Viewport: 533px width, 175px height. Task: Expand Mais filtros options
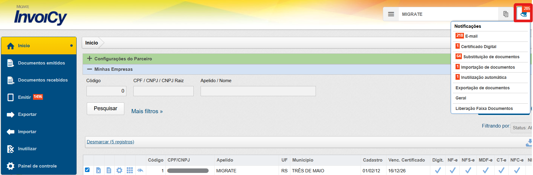click(x=147, y=111)
